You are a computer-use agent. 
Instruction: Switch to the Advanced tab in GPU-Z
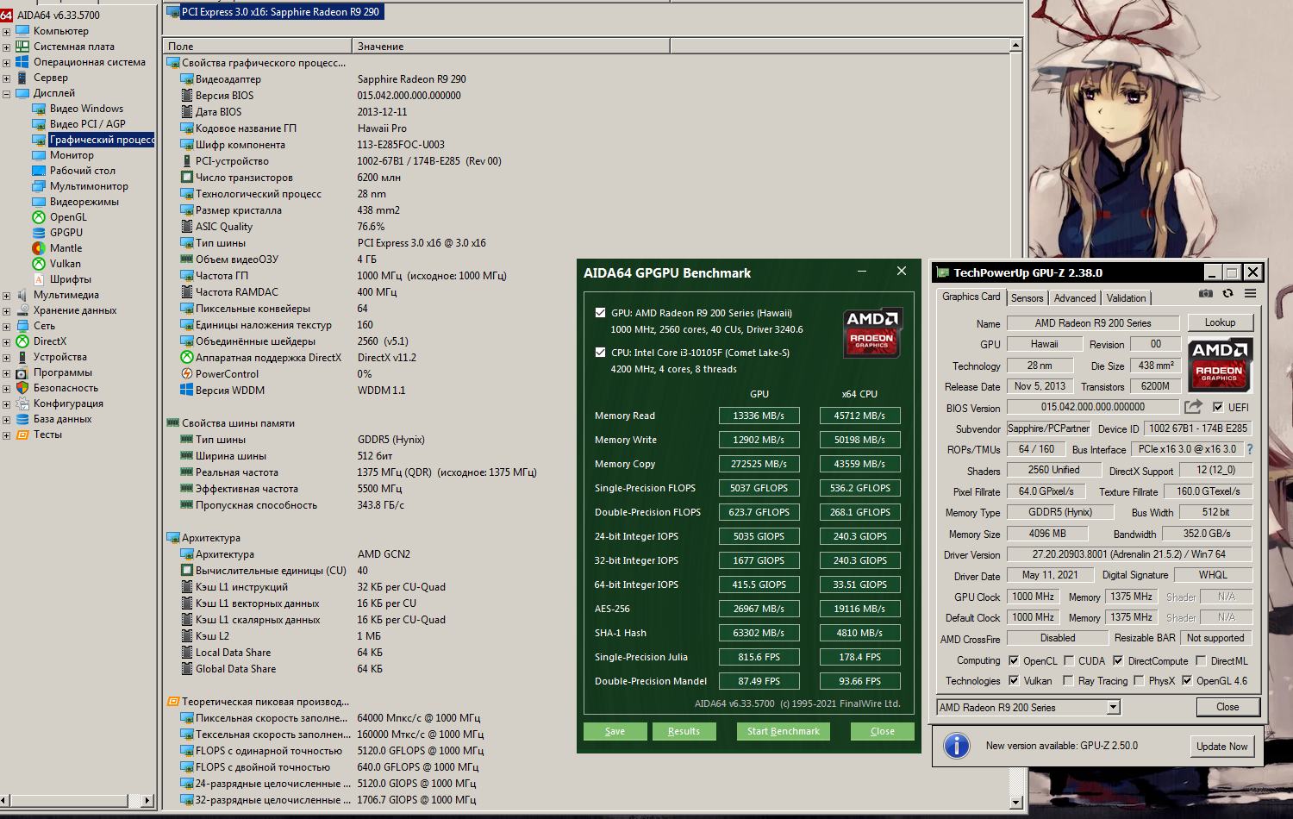(1075, 298)
